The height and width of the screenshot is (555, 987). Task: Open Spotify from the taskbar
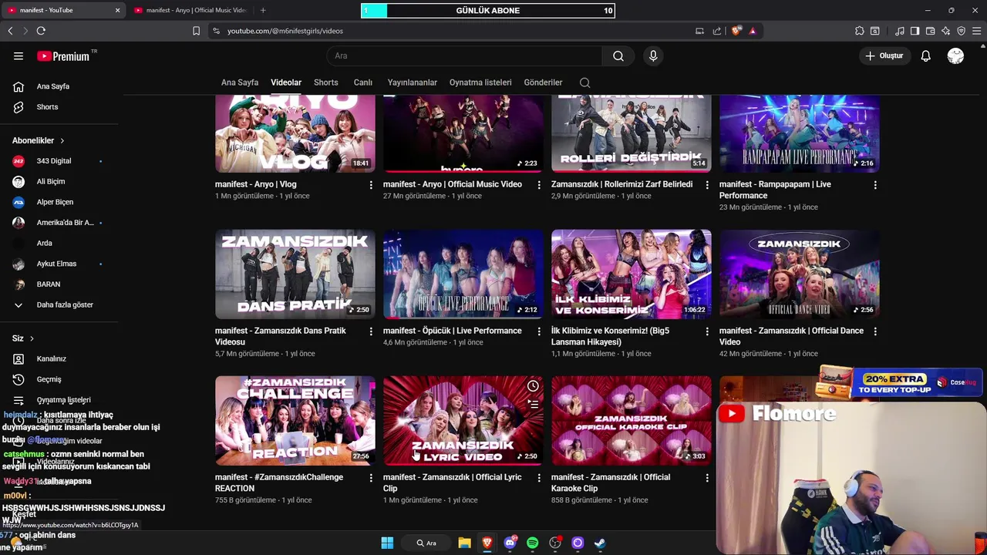[532, 543]
